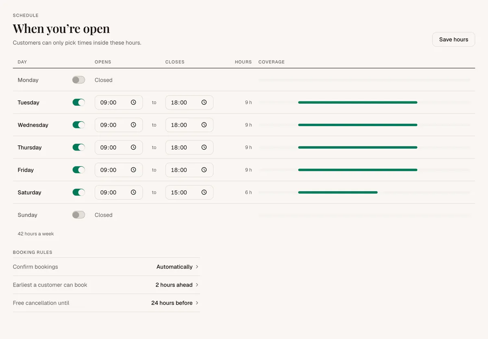
Task: Click the 42 hours a week text
Action: [36, 234]
